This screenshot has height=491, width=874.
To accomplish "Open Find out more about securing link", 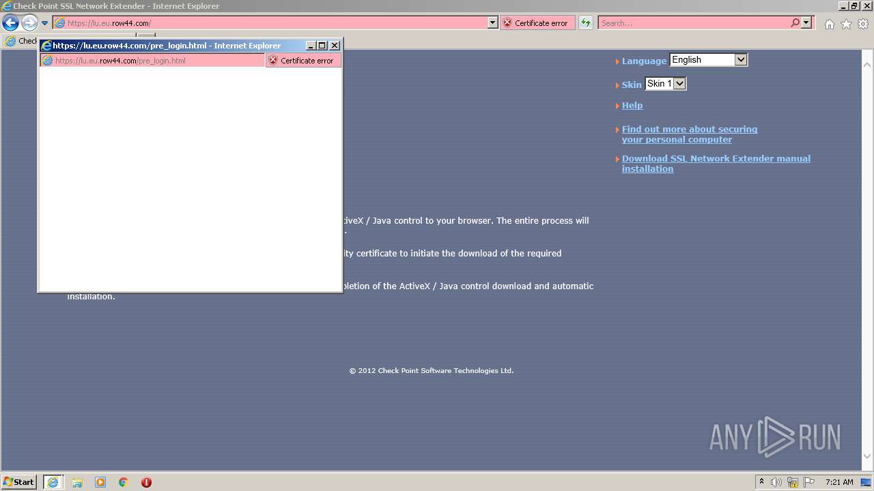I will [x=690, y=134].
